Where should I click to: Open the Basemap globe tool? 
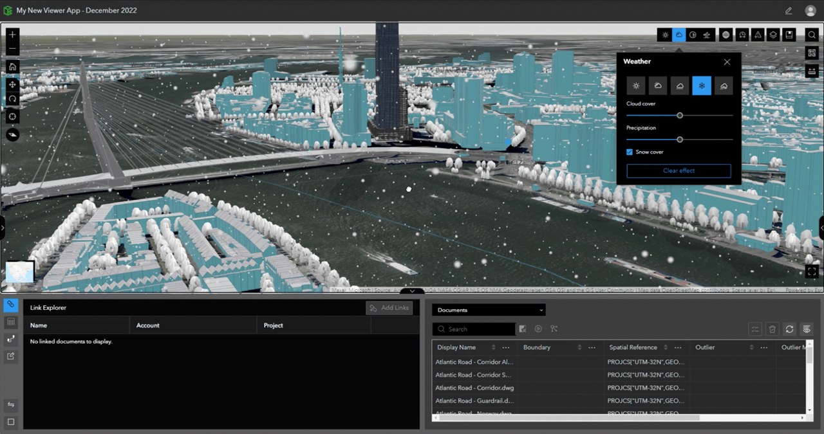click(x=726, y=35)
